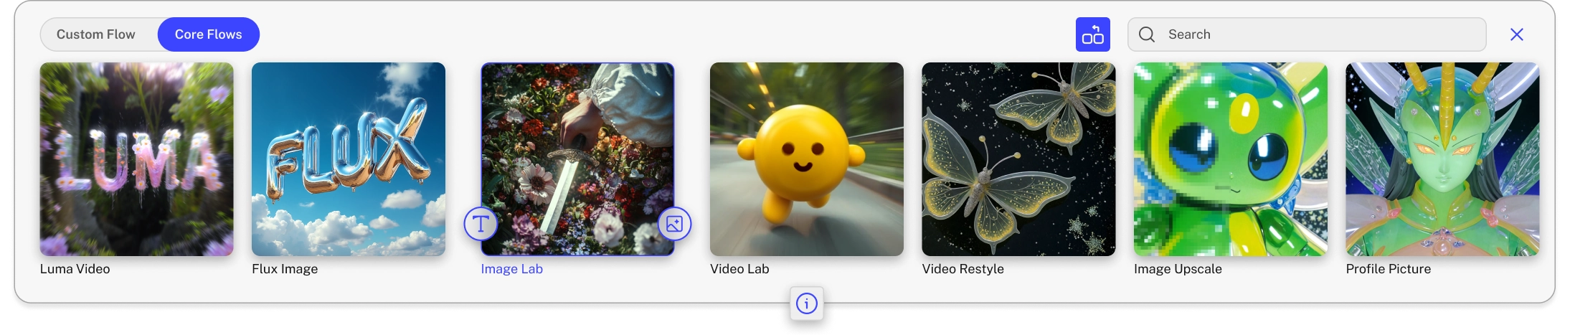Switch to the Custom Flow tab
Screen dimensions: 1570x335
tap(96, 34)
